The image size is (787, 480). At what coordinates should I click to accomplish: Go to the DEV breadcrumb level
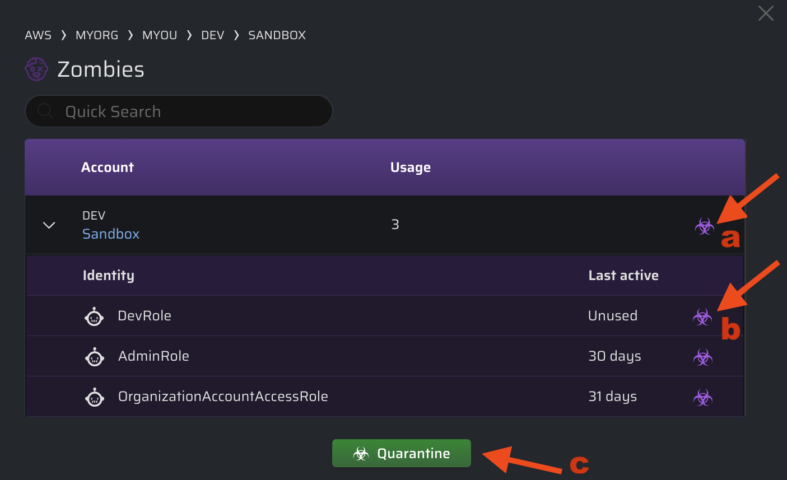213,35
